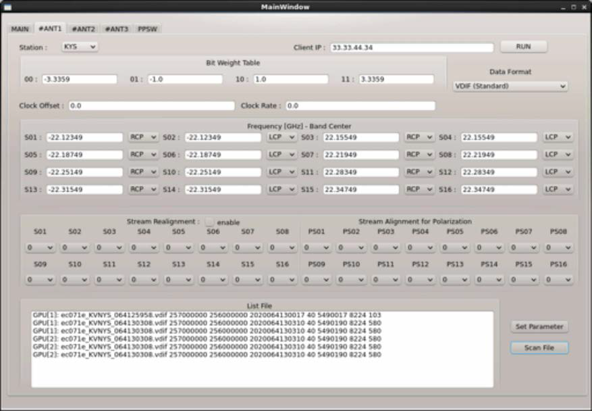
Task: Open the PS06 alignment dropdown
Action: [x=489, y=247]
